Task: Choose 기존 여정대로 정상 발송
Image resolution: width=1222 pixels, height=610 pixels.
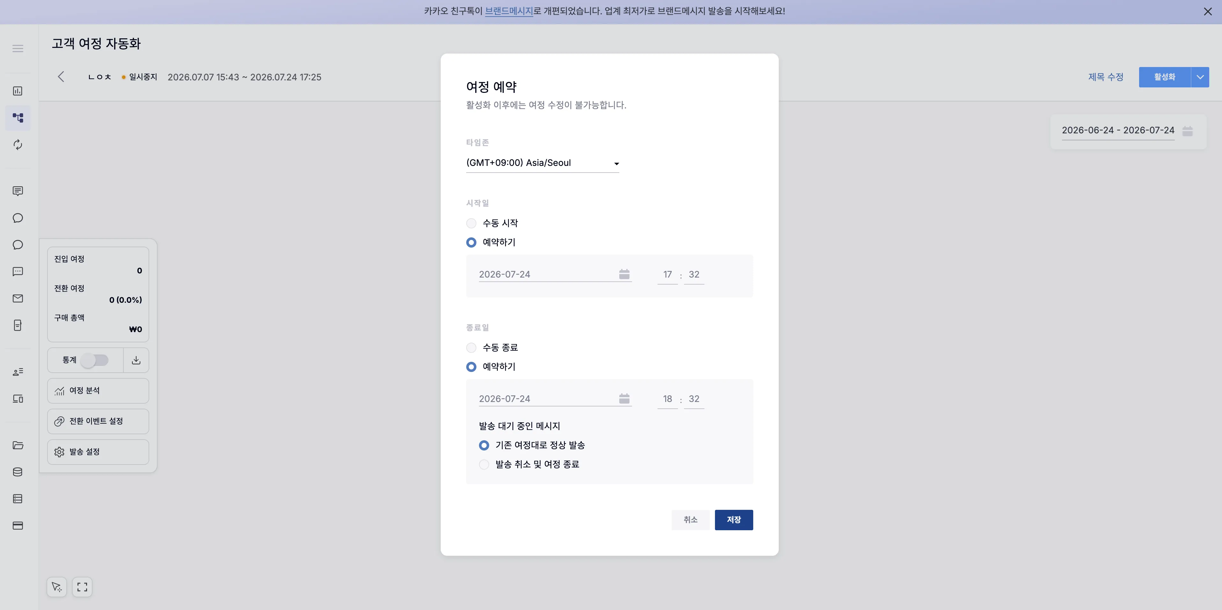Action: click(x=484, y=445)
